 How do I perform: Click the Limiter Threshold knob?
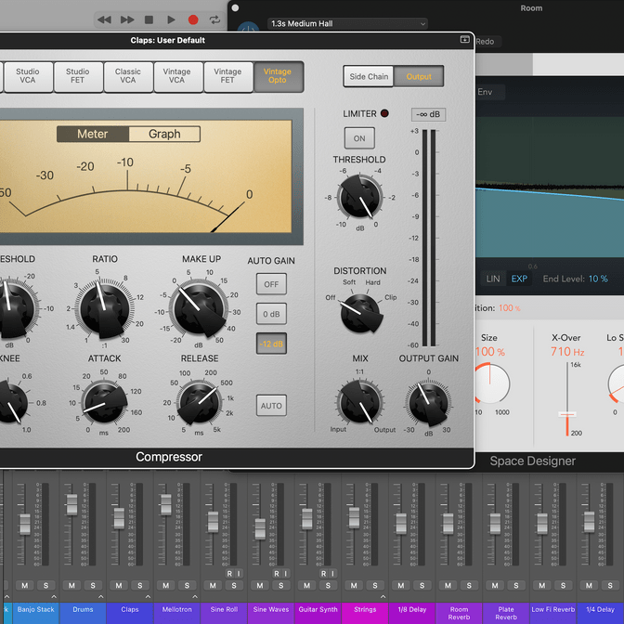click(x=359, y=197)
